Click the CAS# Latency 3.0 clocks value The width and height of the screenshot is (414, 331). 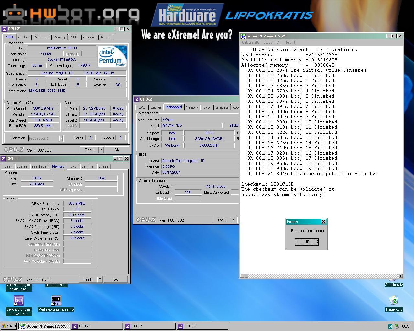click(77, 215)
